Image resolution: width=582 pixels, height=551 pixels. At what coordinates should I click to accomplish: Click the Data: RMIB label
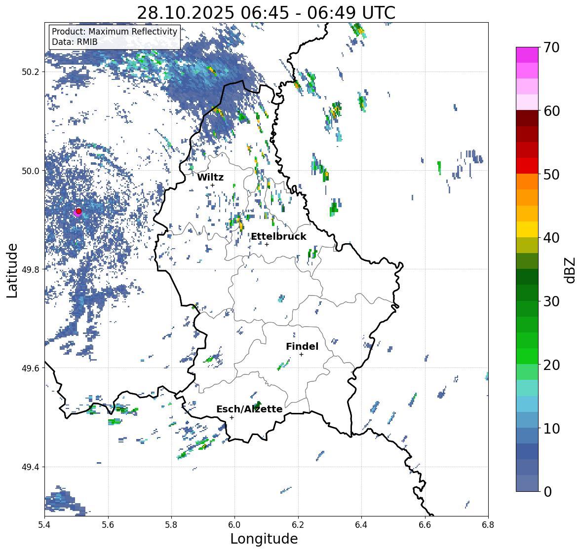click(75, 42)
